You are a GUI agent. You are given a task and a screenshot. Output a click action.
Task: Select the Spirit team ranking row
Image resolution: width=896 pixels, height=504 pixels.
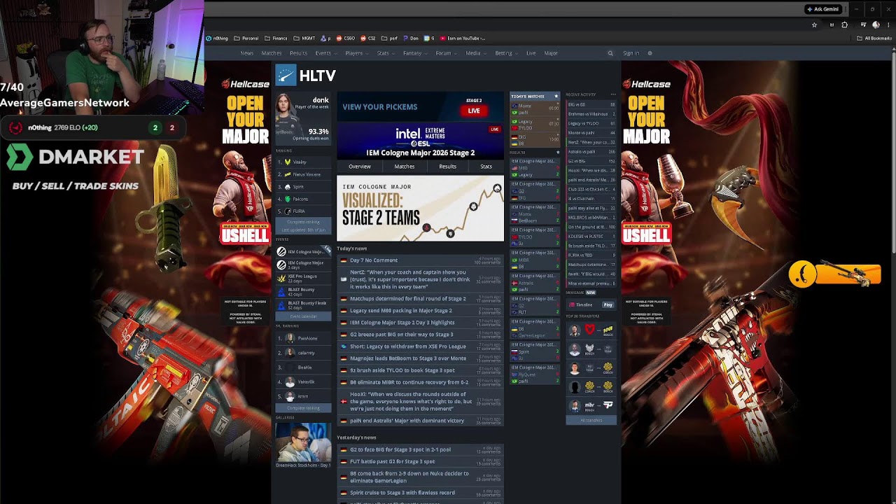(x=304, y=187)
